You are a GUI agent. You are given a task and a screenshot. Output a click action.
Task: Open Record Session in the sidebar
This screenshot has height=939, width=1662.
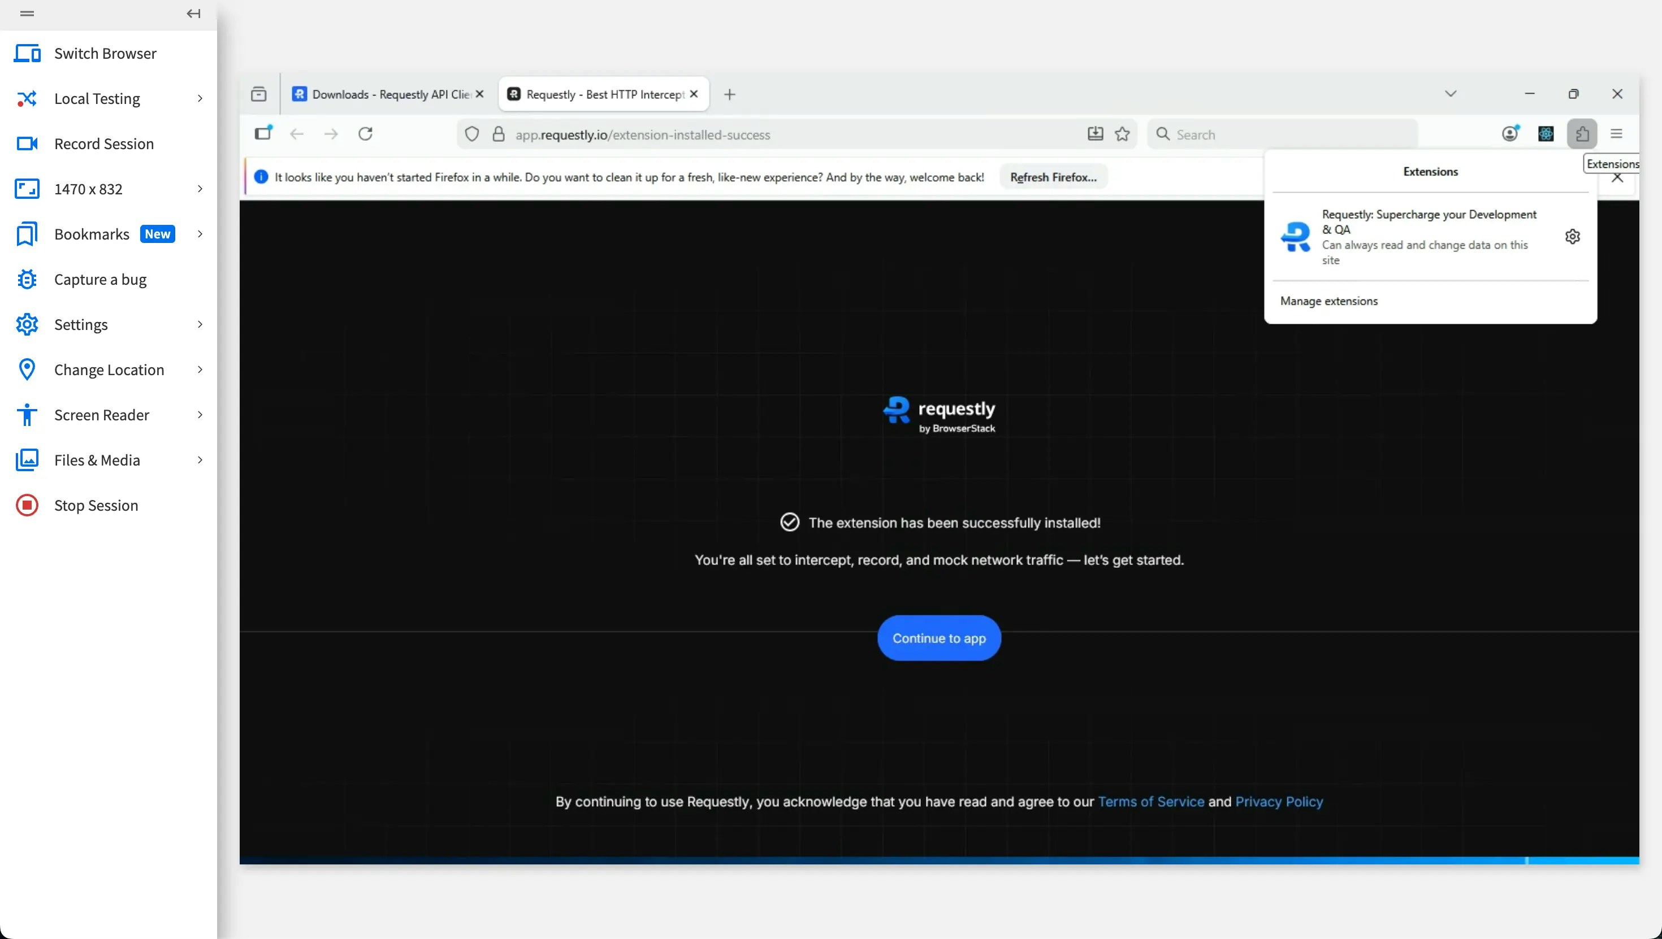(103, 143)
